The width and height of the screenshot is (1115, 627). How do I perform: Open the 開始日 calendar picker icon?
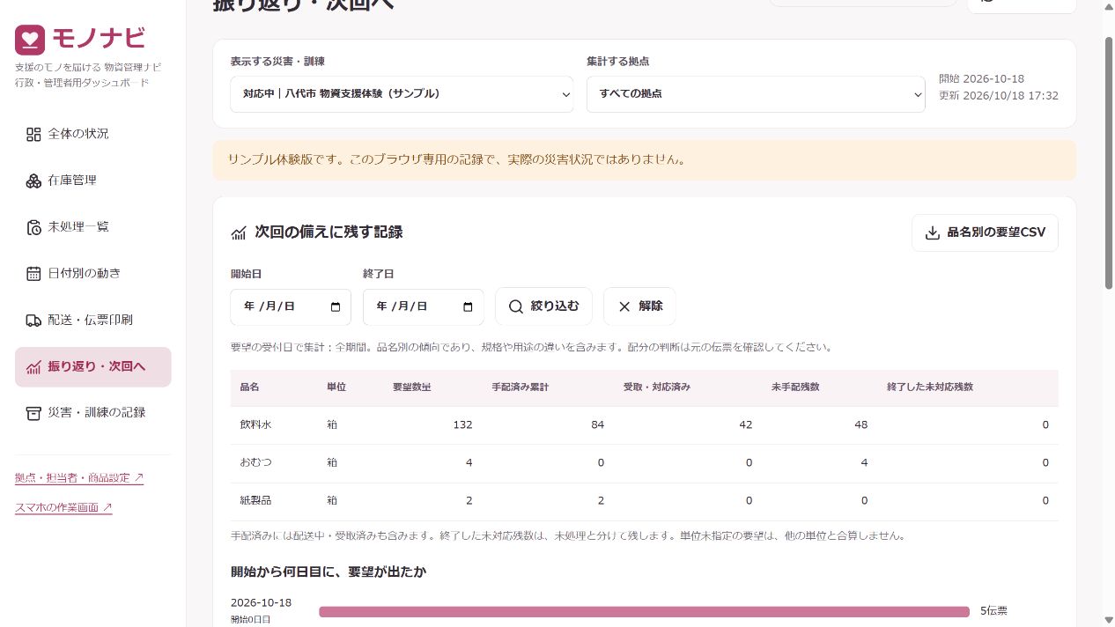[x=336, y=307]
